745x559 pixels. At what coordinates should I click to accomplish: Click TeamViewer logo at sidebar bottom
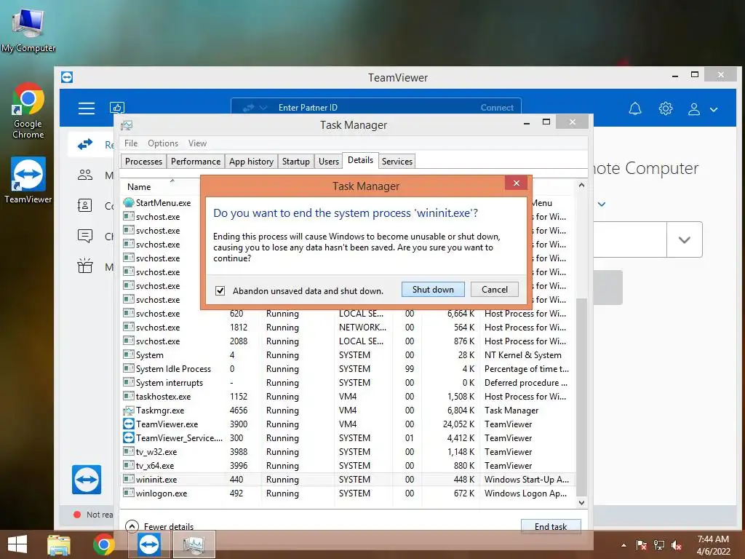click(x=87, y=479)
